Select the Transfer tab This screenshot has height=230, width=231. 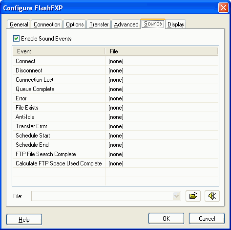99,24
